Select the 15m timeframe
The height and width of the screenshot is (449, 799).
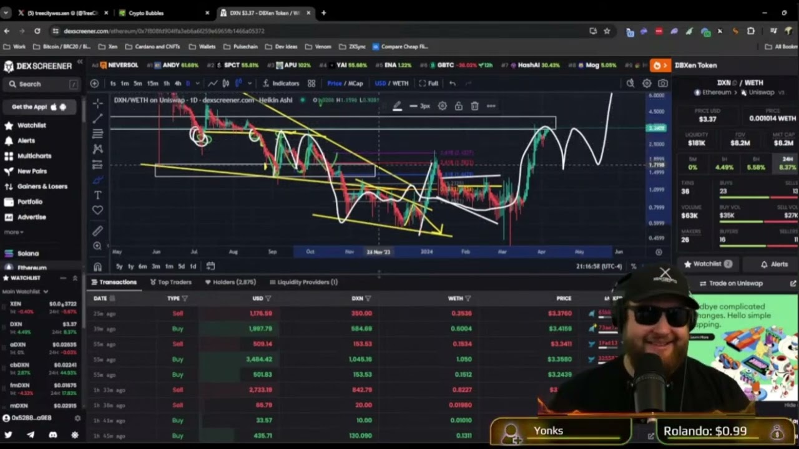[152, 83]
